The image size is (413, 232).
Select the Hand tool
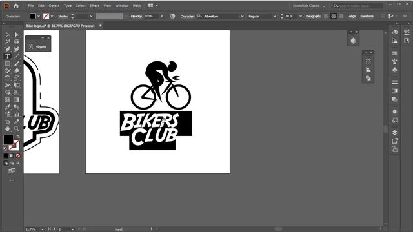click(x=7, y=129)
